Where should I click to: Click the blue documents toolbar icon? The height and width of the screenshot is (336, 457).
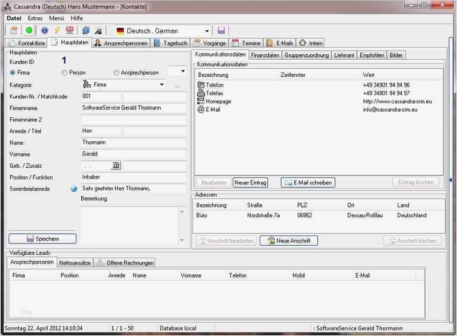pyautogui.click(x=86, y=30)
